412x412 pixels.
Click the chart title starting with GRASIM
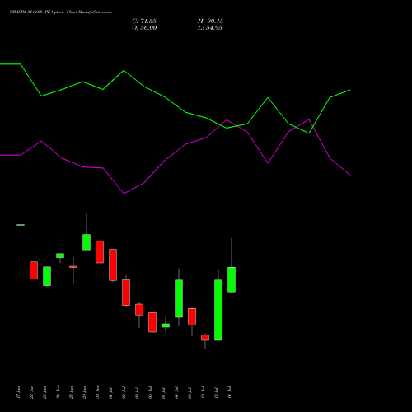(x=61, y=12)
